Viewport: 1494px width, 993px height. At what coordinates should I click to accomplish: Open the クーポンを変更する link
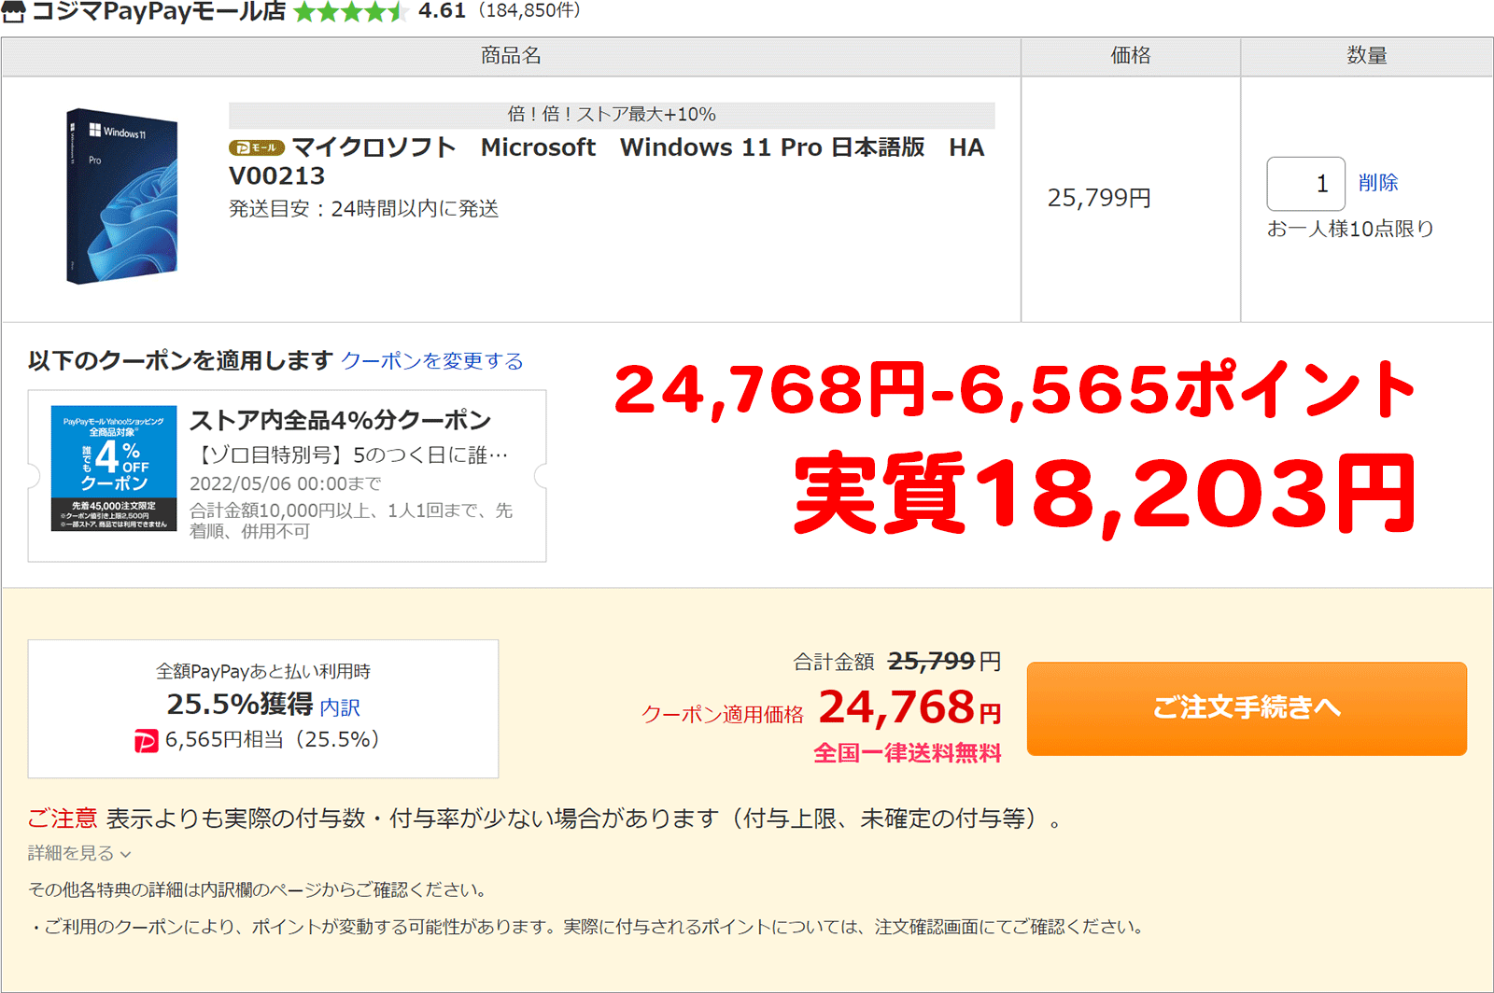click(x=432, y=361)
